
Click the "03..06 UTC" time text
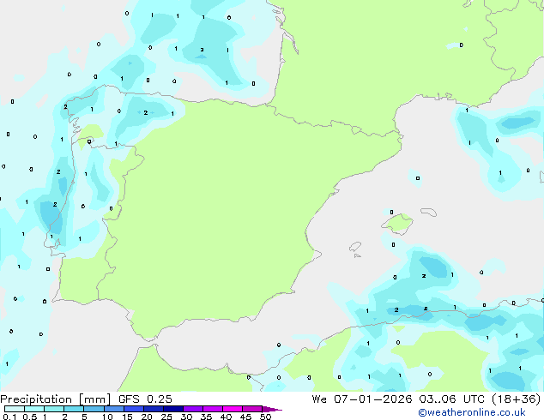point(451,399)
